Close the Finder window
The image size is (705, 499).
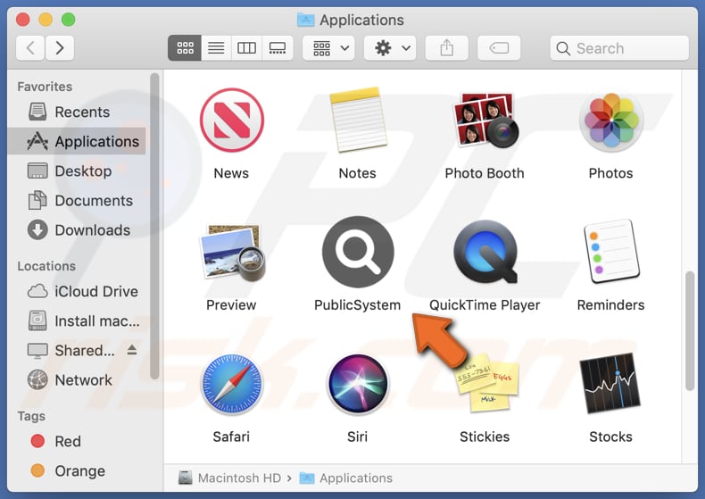(23, 20)
